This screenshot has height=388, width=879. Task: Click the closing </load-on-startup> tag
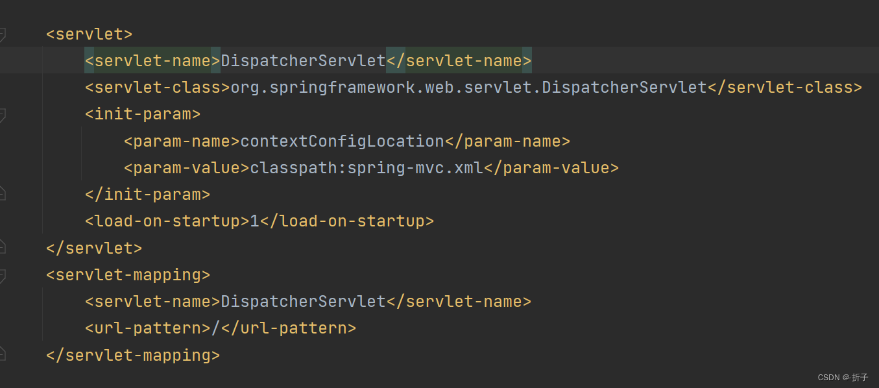coord(346,221)
